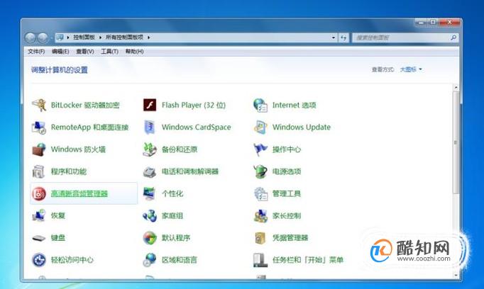Image resolution: width=484 pixels, height=289 pixels.
Task: Open the 家长控制 icon
Action: coord(260,215)
